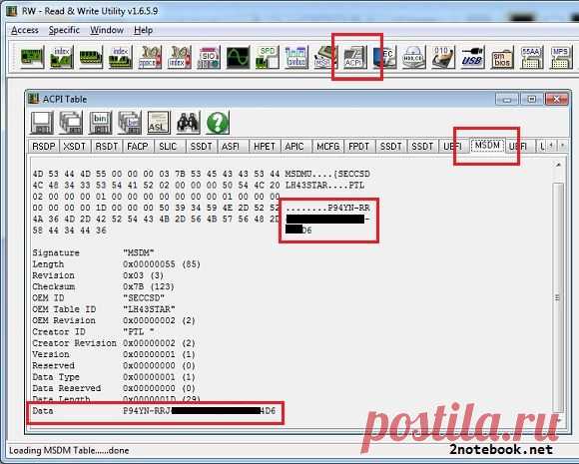Open the USB information icon

point(471,57)
